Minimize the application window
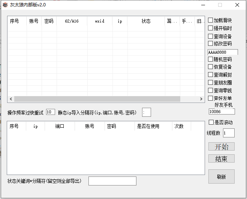Image resolution: width=247 pixels, height=199 pixels. point(203,5)
